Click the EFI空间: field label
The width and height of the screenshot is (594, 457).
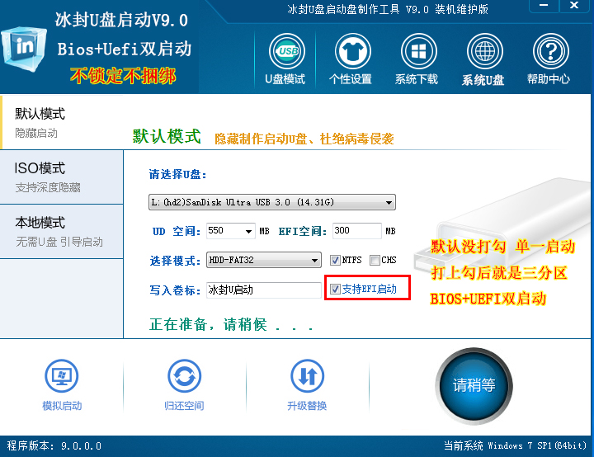tap(302, 231)
